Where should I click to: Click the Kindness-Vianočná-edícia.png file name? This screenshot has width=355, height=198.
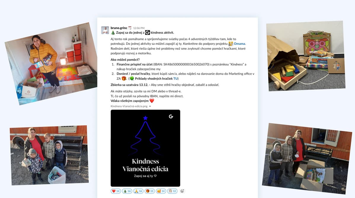coord(129,106)
